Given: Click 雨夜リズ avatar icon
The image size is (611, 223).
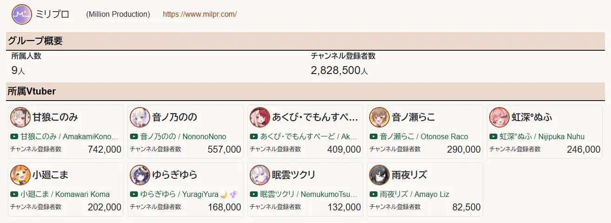Looking at the screenshot, I should (379, 175).
